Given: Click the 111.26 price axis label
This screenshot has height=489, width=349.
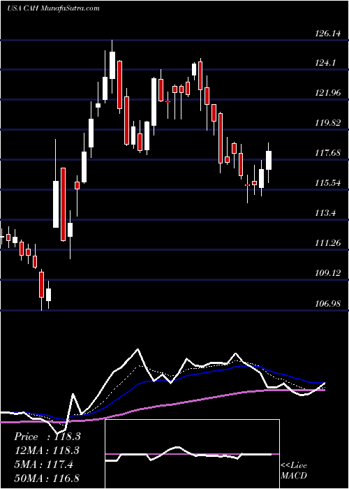Looking at the screenshot, I should [x=328, y=243].
